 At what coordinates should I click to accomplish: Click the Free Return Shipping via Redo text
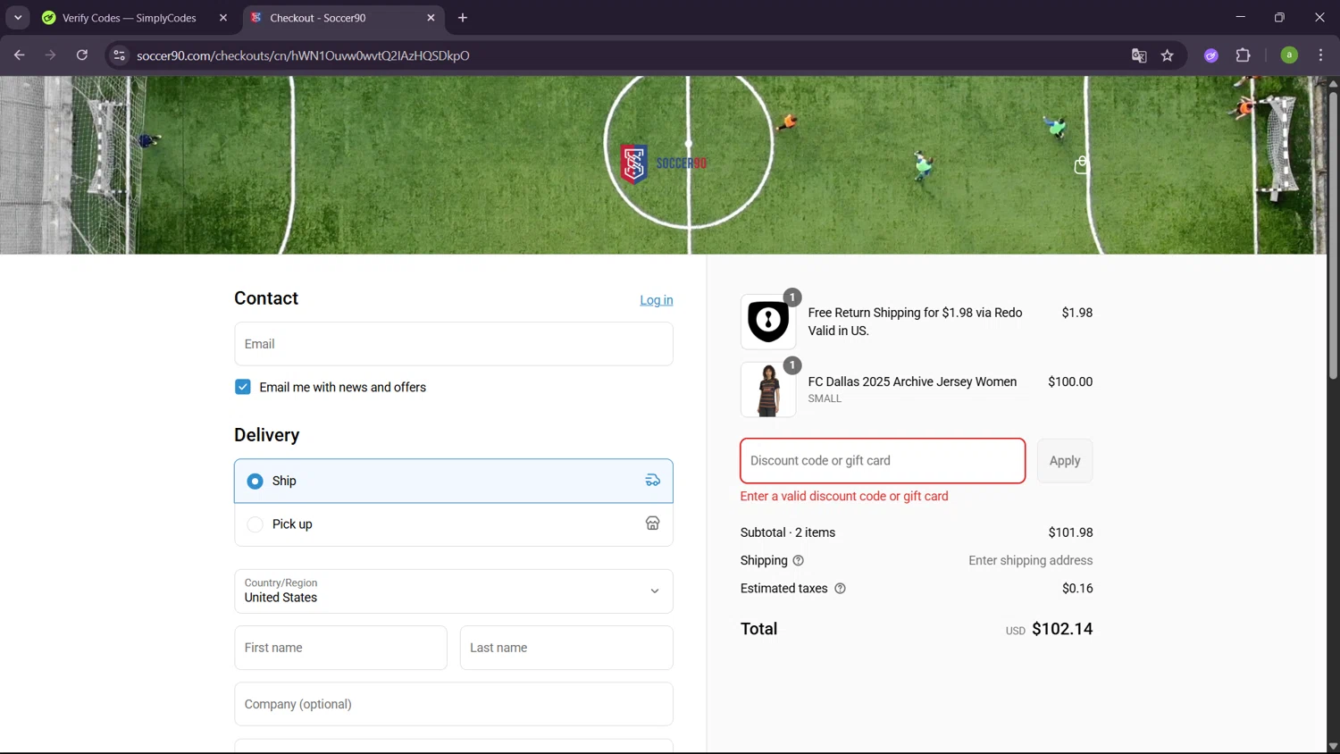pyautogui.click(x=916, y=322)
